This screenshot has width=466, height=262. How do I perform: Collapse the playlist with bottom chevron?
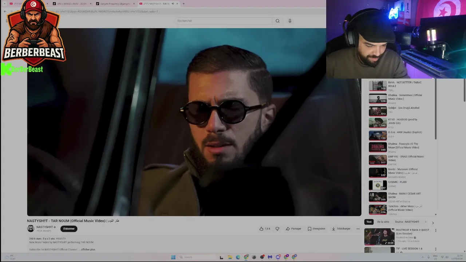click(x=436, y=215)
